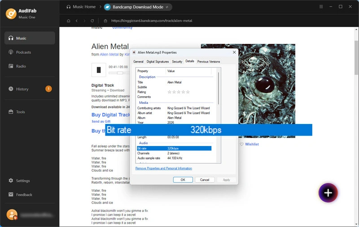The width and height of the screenshot is (359, 227).
Task: Select the Comments property row
Action: click(x=174, y=97)
